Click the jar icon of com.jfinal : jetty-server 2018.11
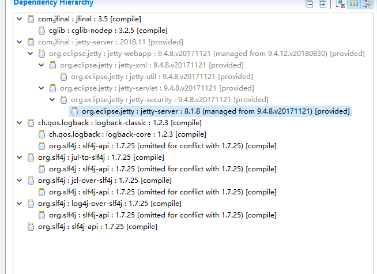The width and height of the screenshot is (377, 274). pos(31,42)
